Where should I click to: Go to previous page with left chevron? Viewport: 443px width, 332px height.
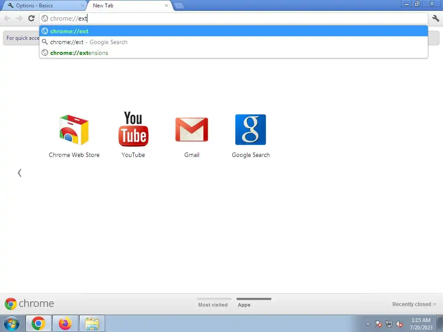point(19,173)
